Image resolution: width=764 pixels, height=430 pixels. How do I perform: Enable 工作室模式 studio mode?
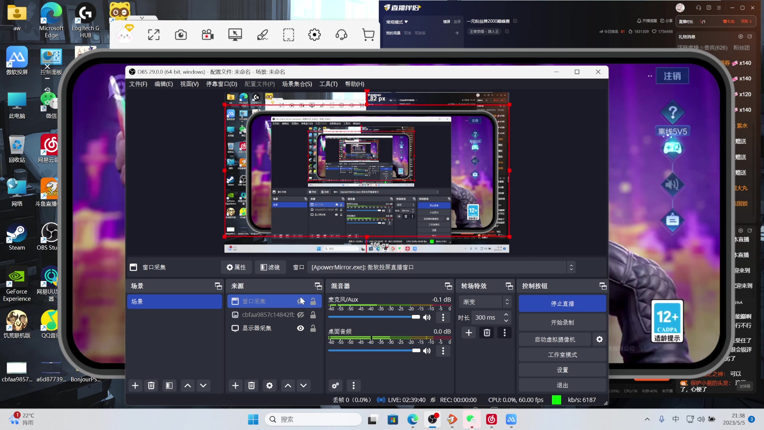(562, 355)
